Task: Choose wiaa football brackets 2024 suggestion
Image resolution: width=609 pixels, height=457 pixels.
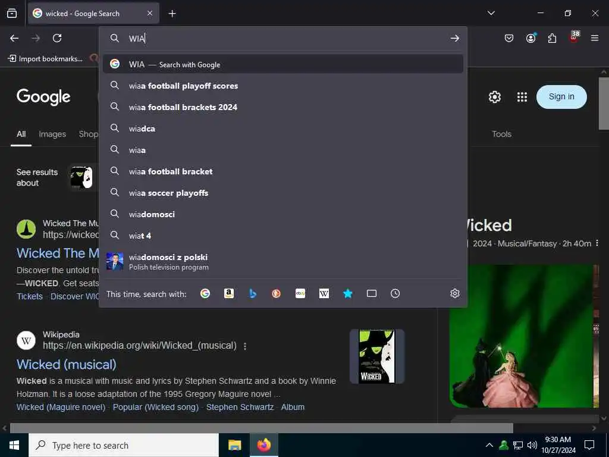Action: click(x=282, y=107)
